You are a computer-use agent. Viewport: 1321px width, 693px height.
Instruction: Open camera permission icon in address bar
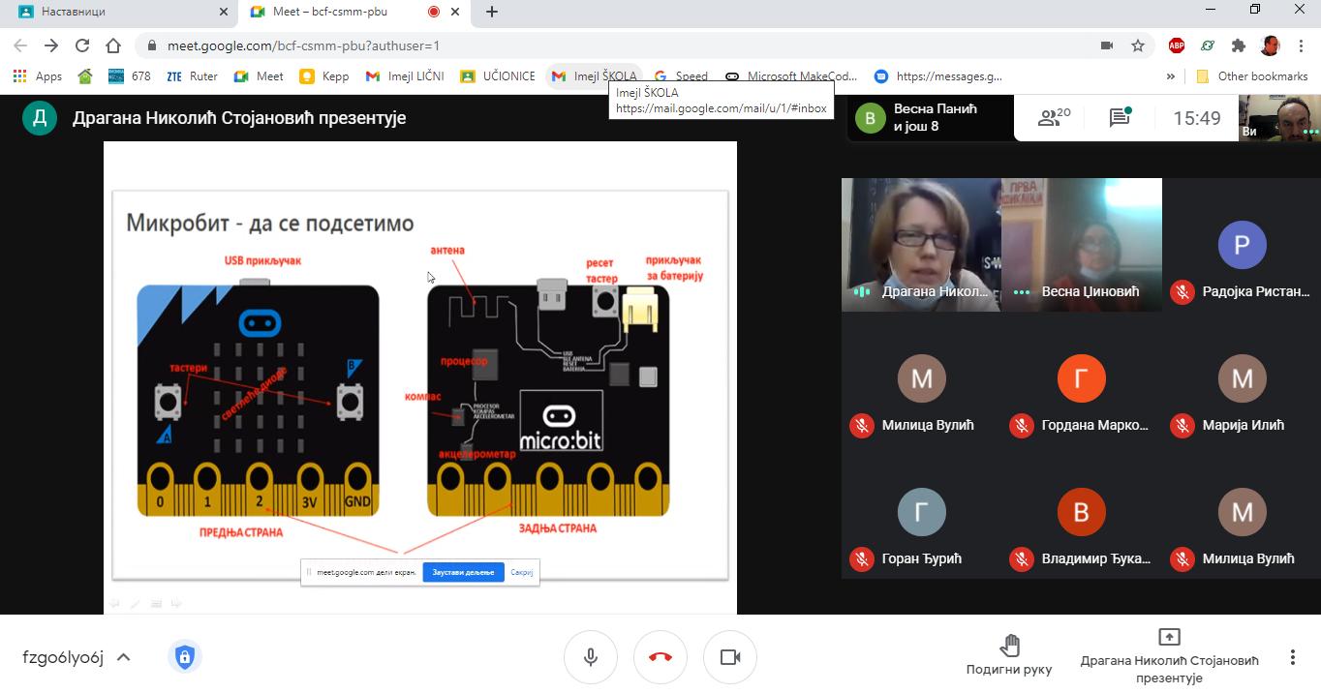(x=1107, y=45)
